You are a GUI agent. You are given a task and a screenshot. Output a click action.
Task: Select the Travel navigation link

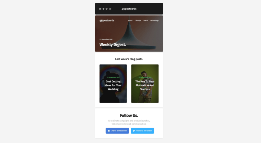(x=146, y=21)
